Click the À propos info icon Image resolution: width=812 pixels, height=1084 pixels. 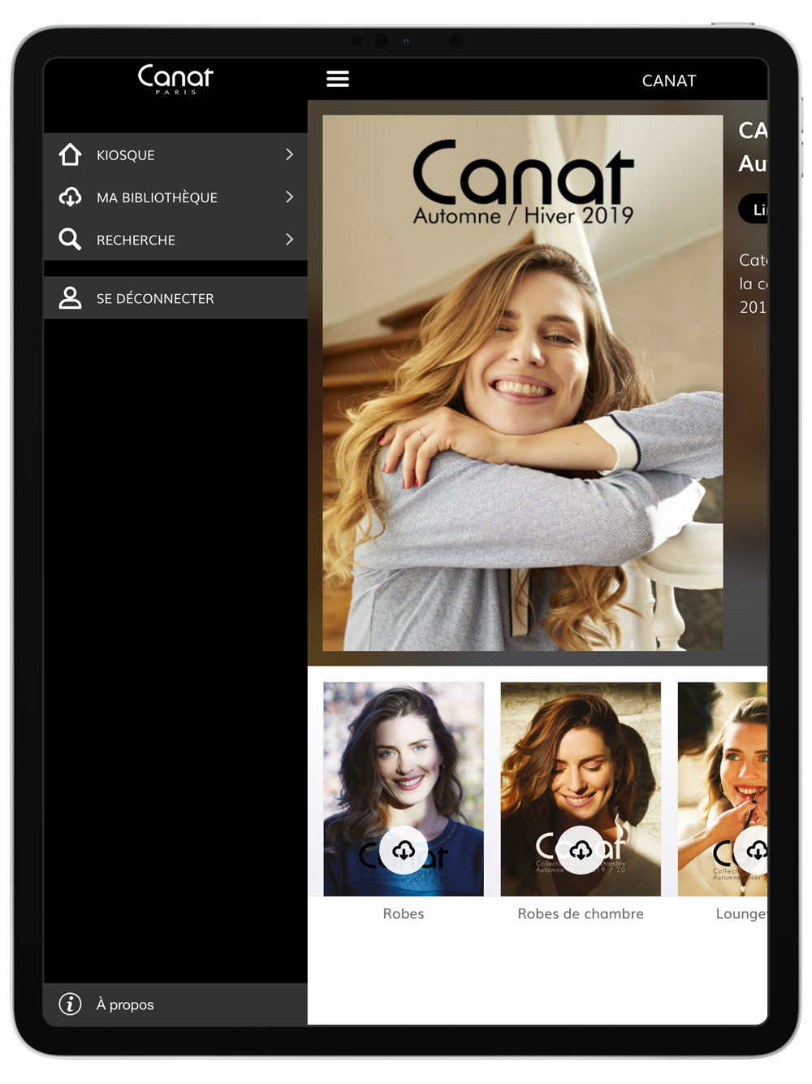(x=71, y=1004)
